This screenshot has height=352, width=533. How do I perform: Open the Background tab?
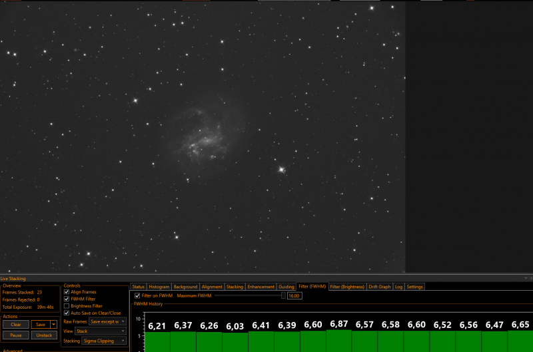click(x=185, y=287)
